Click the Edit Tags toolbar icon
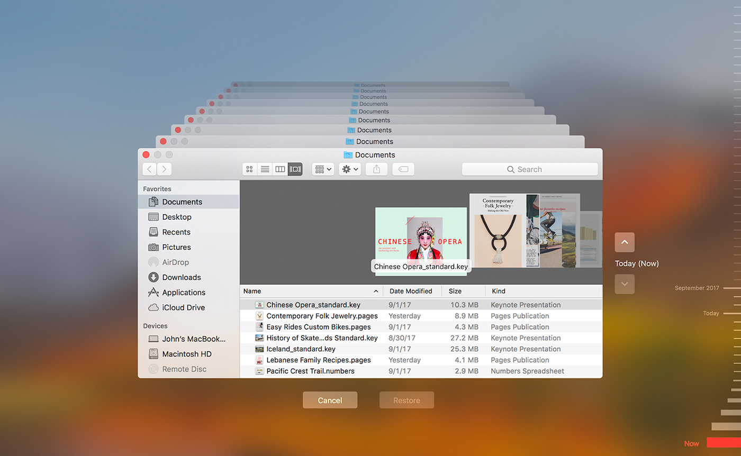741x456 pixels. coord(403,169)
